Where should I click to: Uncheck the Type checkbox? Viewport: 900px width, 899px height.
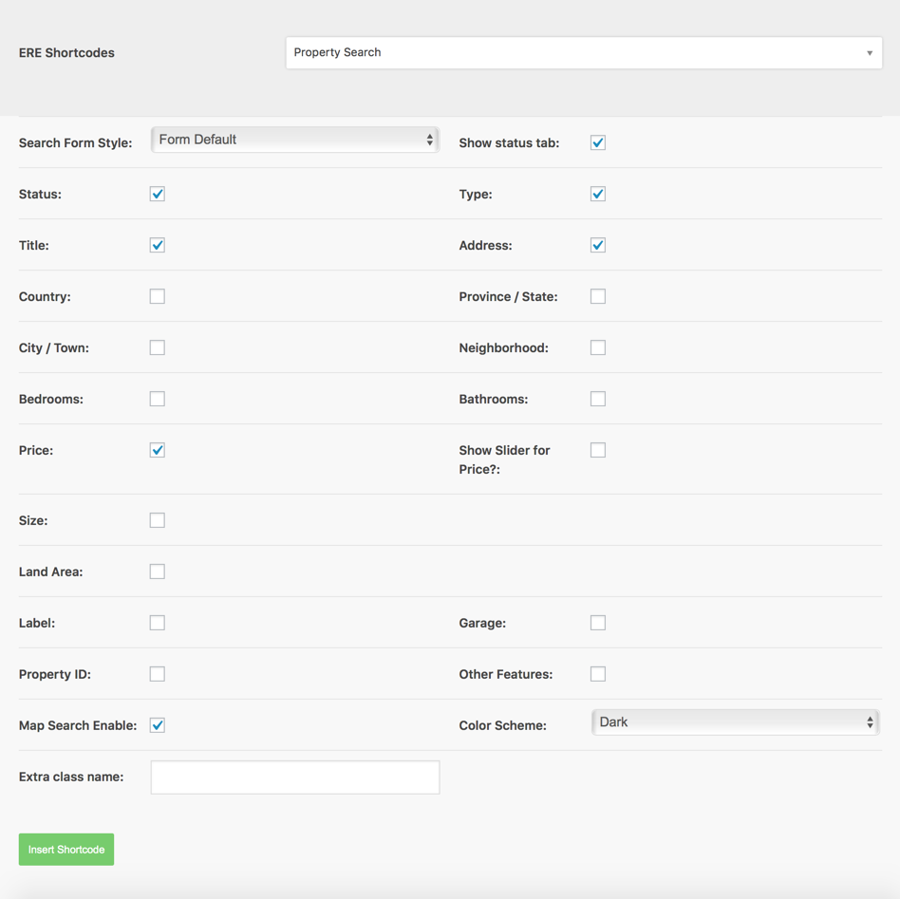(x=598, y=194)
